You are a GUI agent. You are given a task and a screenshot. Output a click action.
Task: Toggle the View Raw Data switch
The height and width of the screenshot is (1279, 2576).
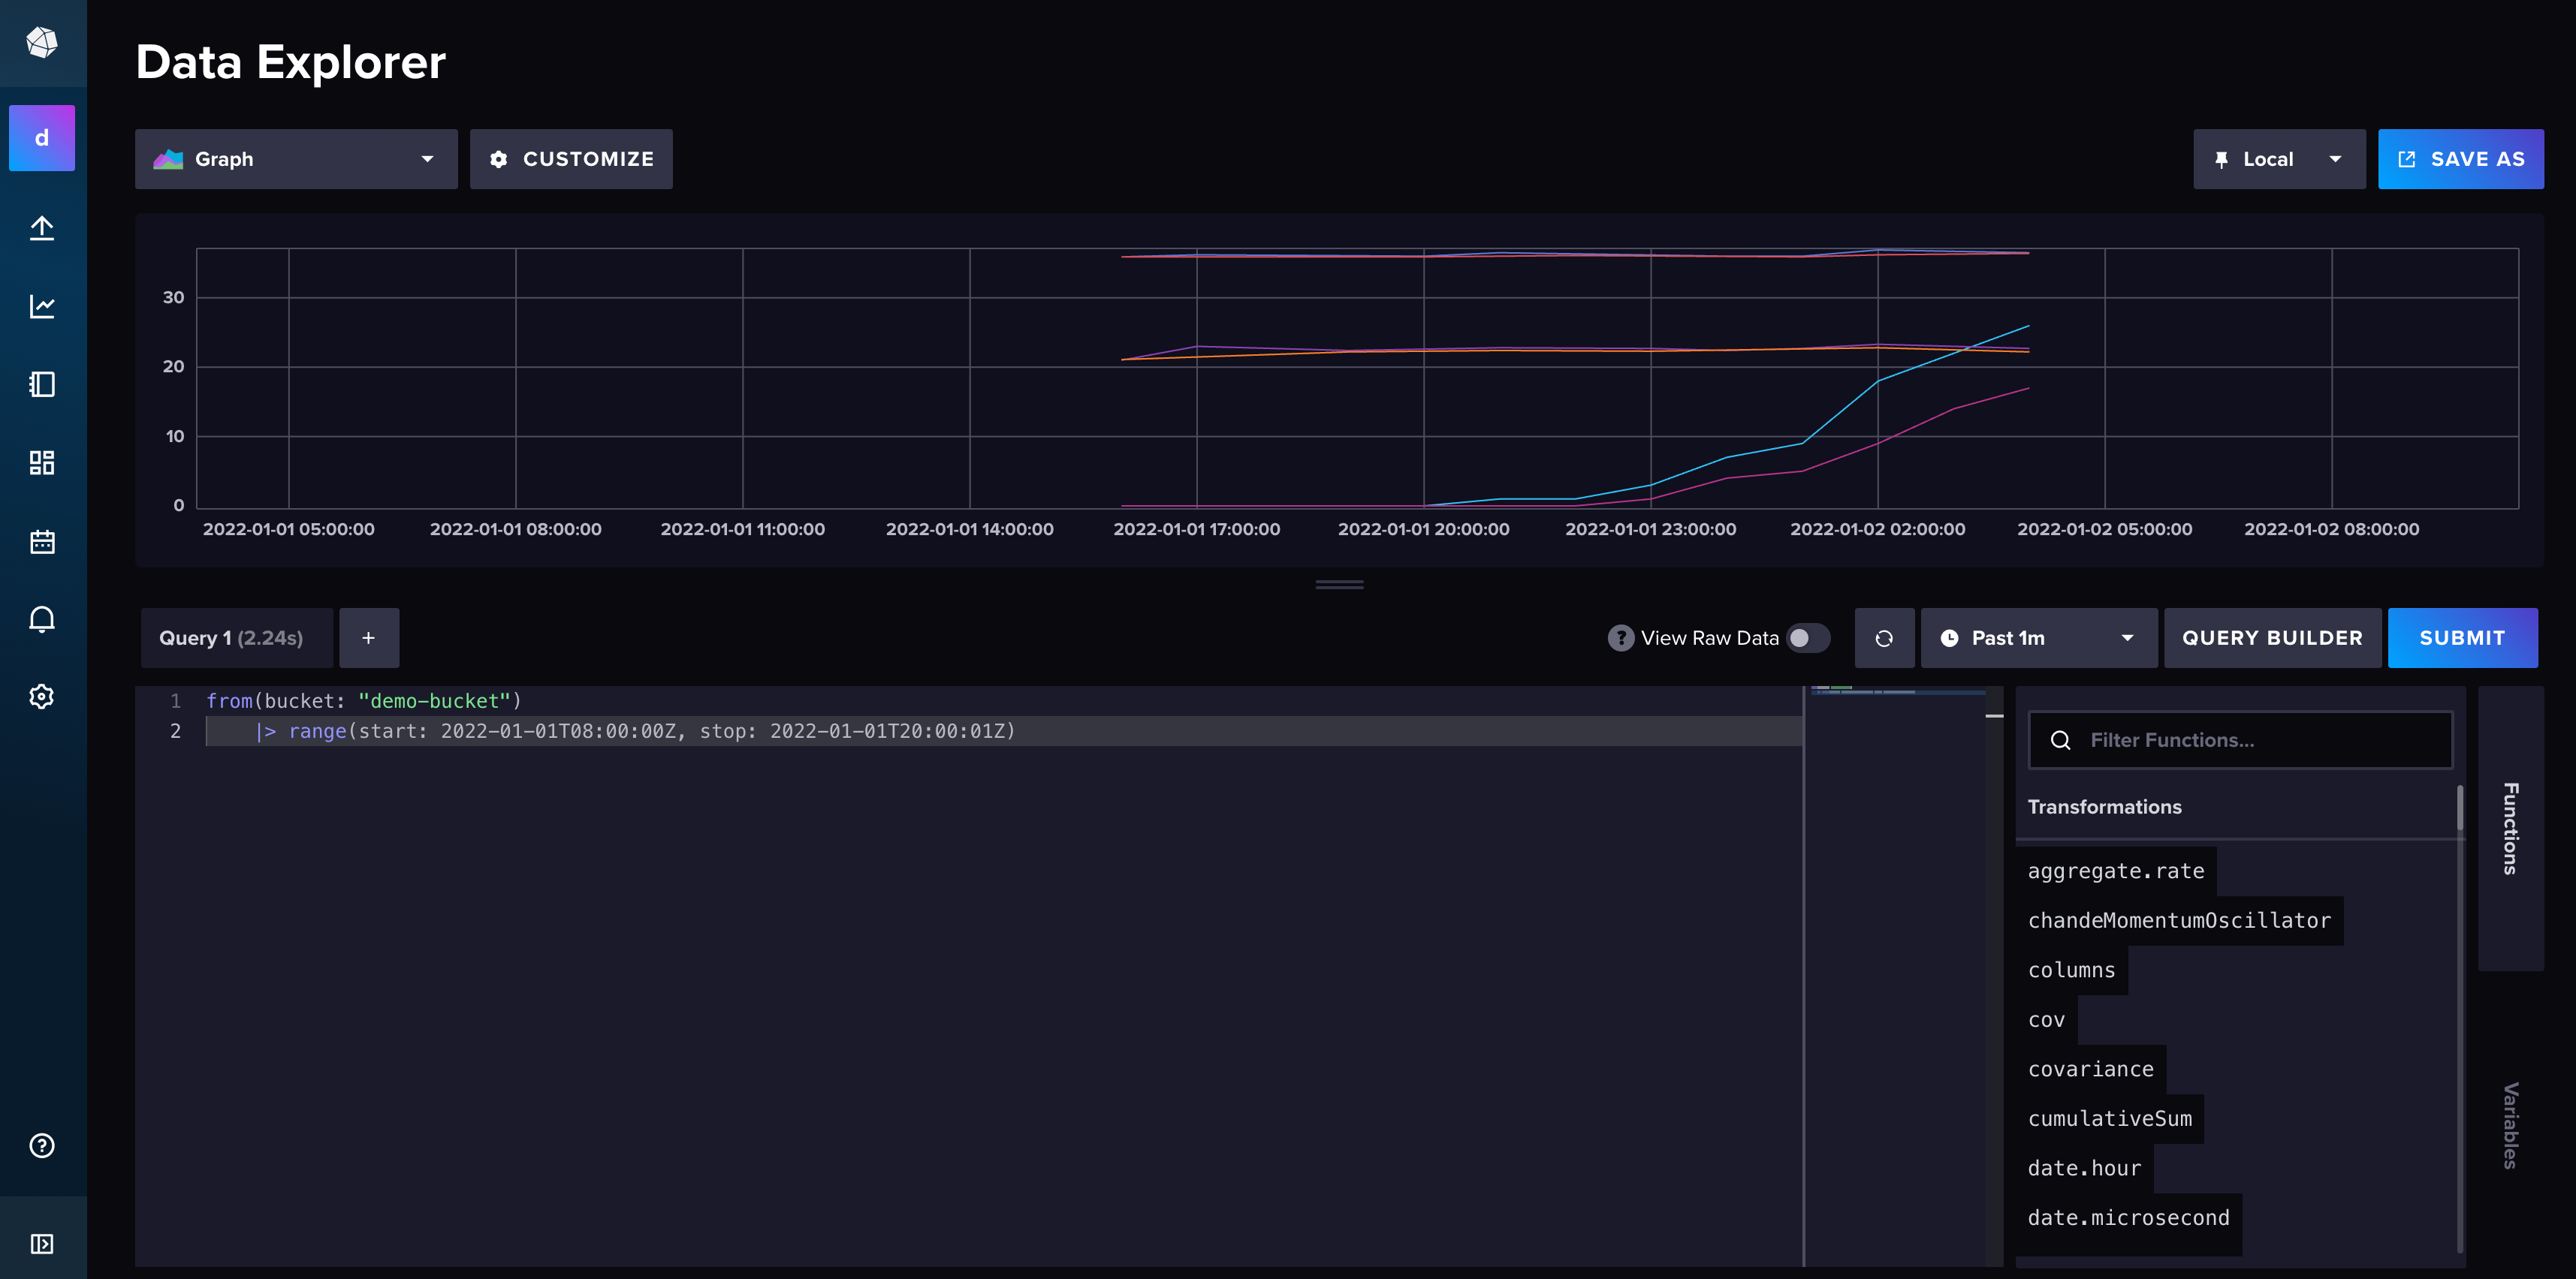[1808, 637]
